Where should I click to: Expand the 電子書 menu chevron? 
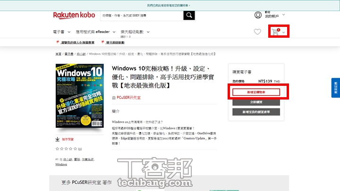point(69,32)
